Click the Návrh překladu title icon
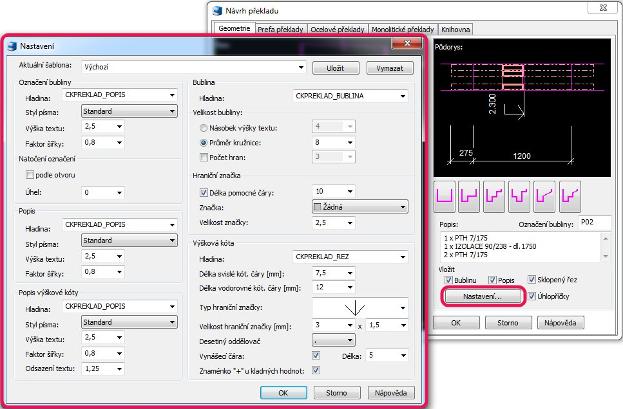 [x=217, y=11]
